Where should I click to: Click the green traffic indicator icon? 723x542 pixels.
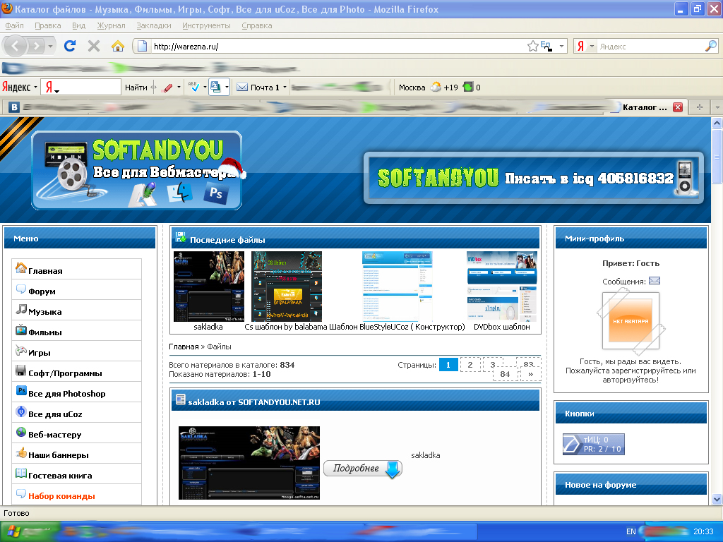[x=468, y=87]
